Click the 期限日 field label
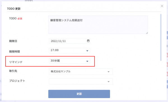Image resolution: width=168 pixels, height=102 pixels. [x=13, y=41]
